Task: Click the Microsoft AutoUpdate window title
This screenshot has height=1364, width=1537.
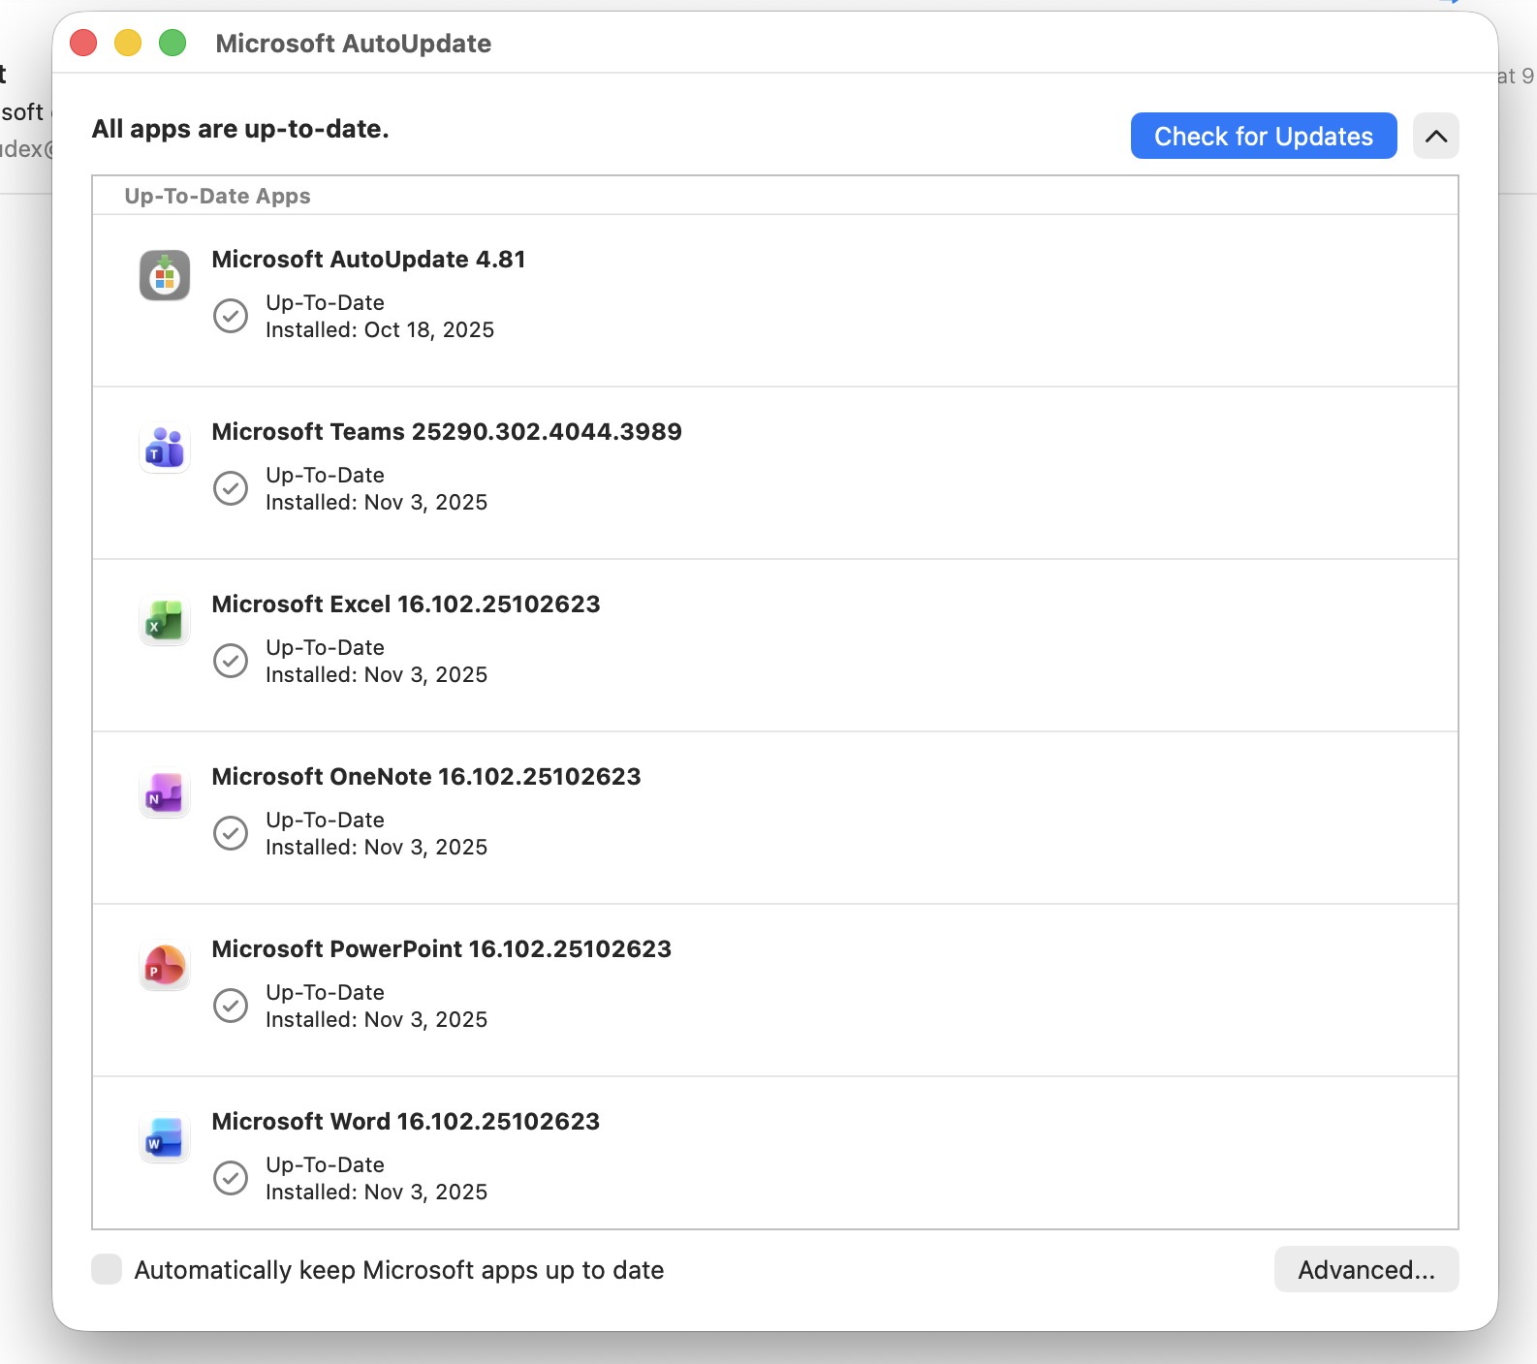Action: (354, 44)
